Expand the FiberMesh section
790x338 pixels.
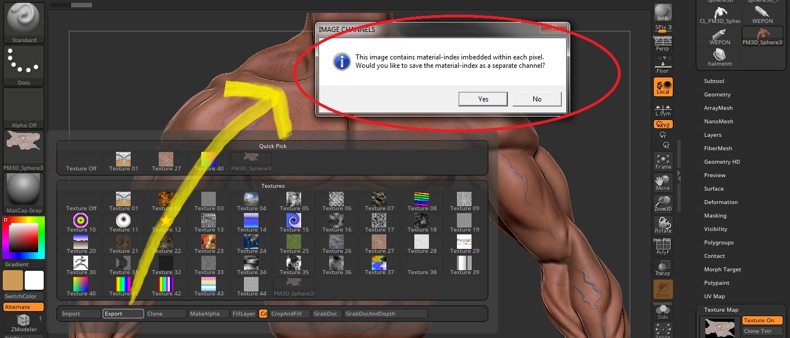pos(718,149)
